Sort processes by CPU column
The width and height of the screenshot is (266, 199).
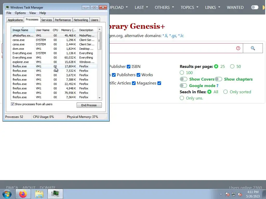point(55,30)
